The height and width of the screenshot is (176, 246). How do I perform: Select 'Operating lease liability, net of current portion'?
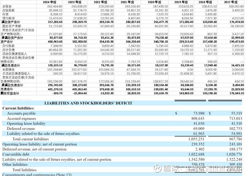(40, 144)
